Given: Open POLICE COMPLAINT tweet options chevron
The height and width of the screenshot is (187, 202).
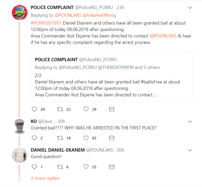Looking at the screenshot, I should tap(190, 8).
